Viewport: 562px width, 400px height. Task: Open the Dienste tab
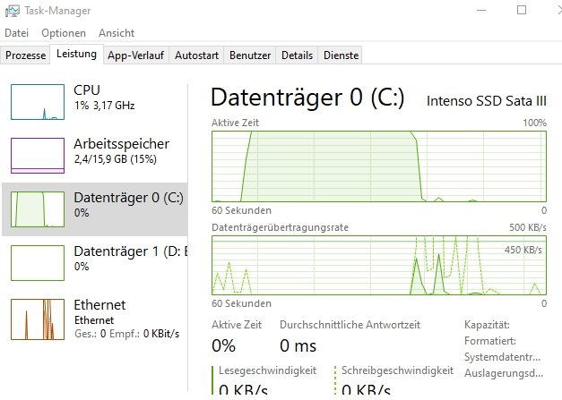tap(342, 55)
